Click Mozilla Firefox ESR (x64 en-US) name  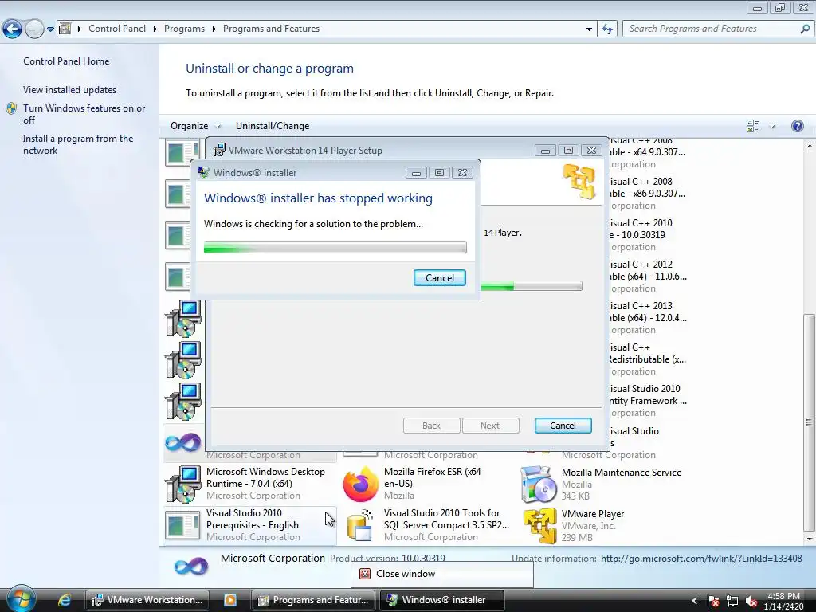click(x=433, y=477)
